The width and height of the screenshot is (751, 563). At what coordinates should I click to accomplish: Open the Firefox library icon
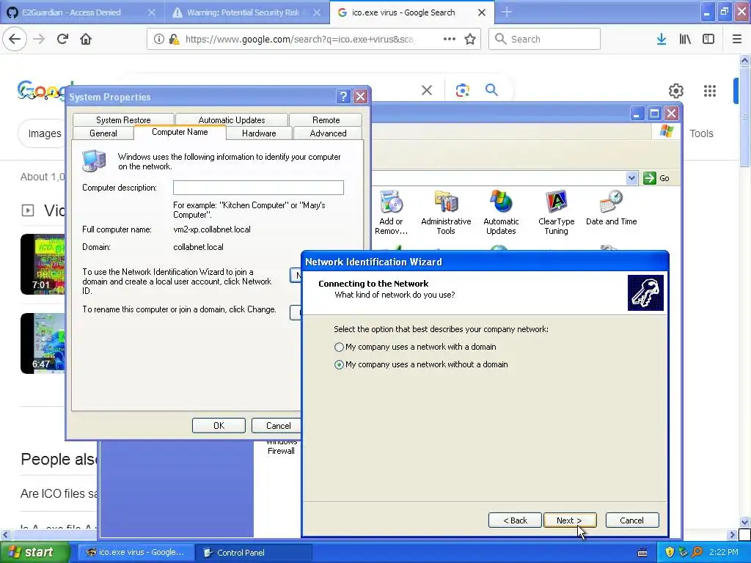coord(685,40)
